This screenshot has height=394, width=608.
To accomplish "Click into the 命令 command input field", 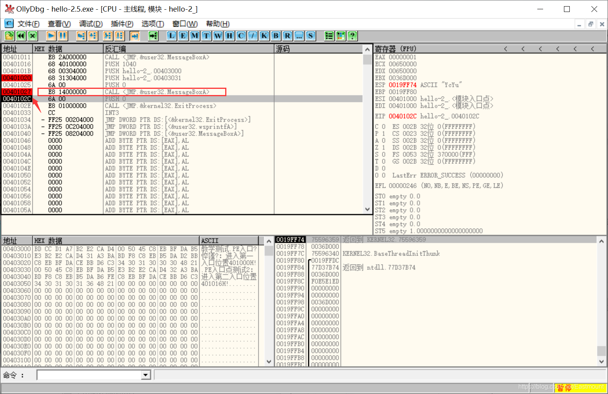I will (89, 375).
